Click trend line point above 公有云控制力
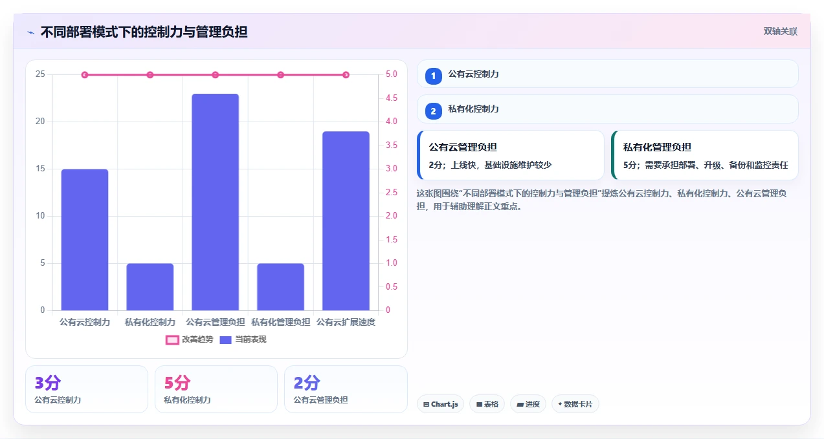 pos(85,75)
